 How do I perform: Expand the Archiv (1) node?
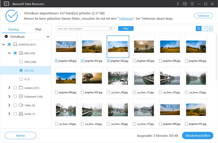pos(9,114)
